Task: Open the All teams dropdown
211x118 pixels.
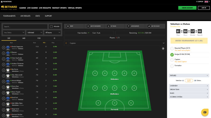Action: [x=53, y=32]
